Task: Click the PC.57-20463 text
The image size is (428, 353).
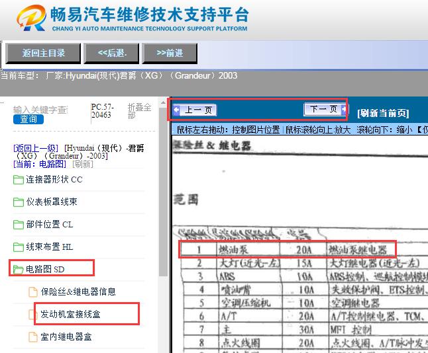Action: [x=103, y=111]
